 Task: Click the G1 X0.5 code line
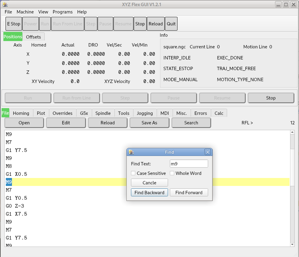(x=17, y=174)
